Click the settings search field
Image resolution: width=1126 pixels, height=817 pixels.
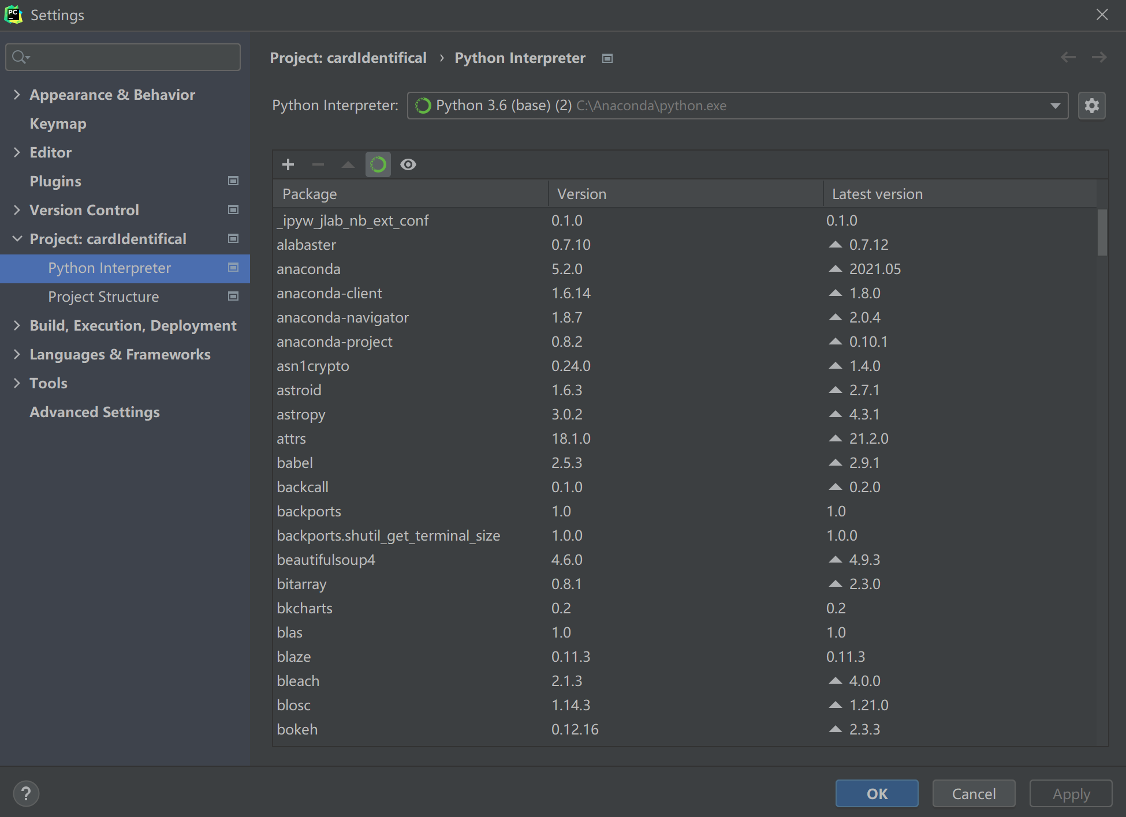click(x=124, y=57)
